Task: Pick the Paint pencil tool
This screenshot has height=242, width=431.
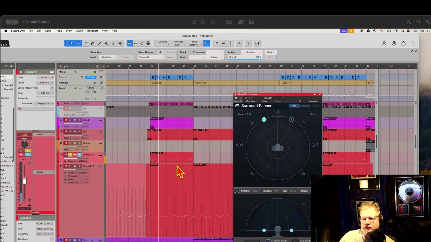Action: point(99,43)
